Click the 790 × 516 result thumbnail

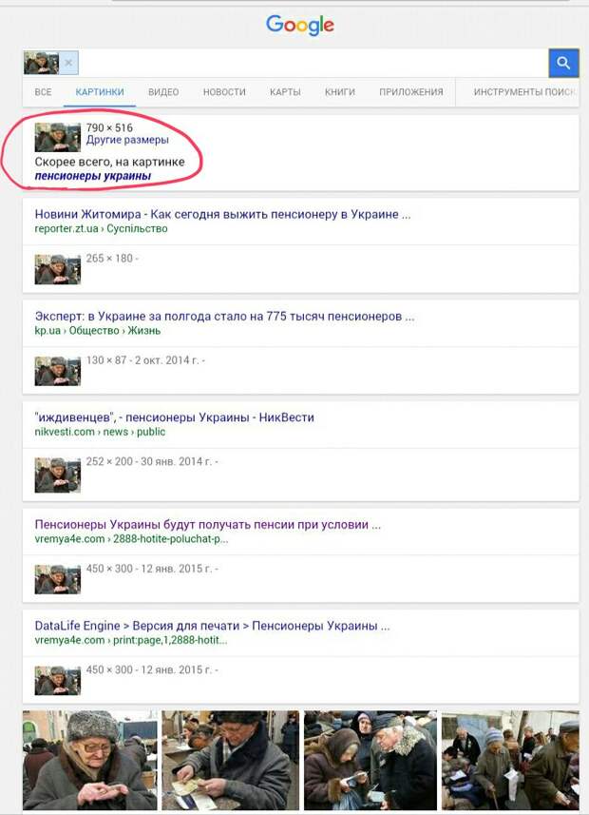58,137
